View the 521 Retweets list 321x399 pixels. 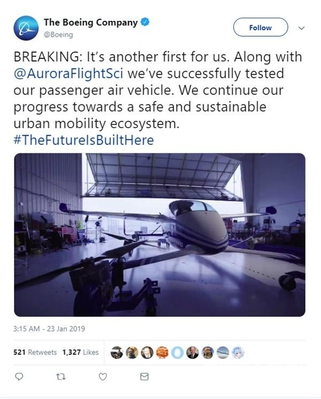click(x=35, y=353)
